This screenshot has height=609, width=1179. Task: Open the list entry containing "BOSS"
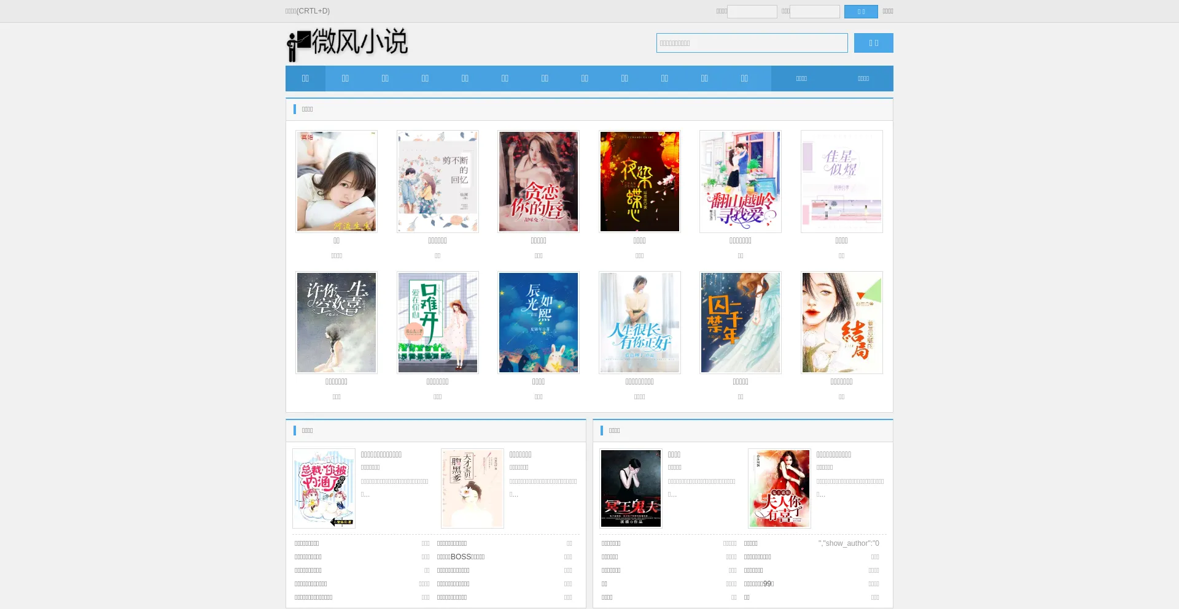(461, 557)
